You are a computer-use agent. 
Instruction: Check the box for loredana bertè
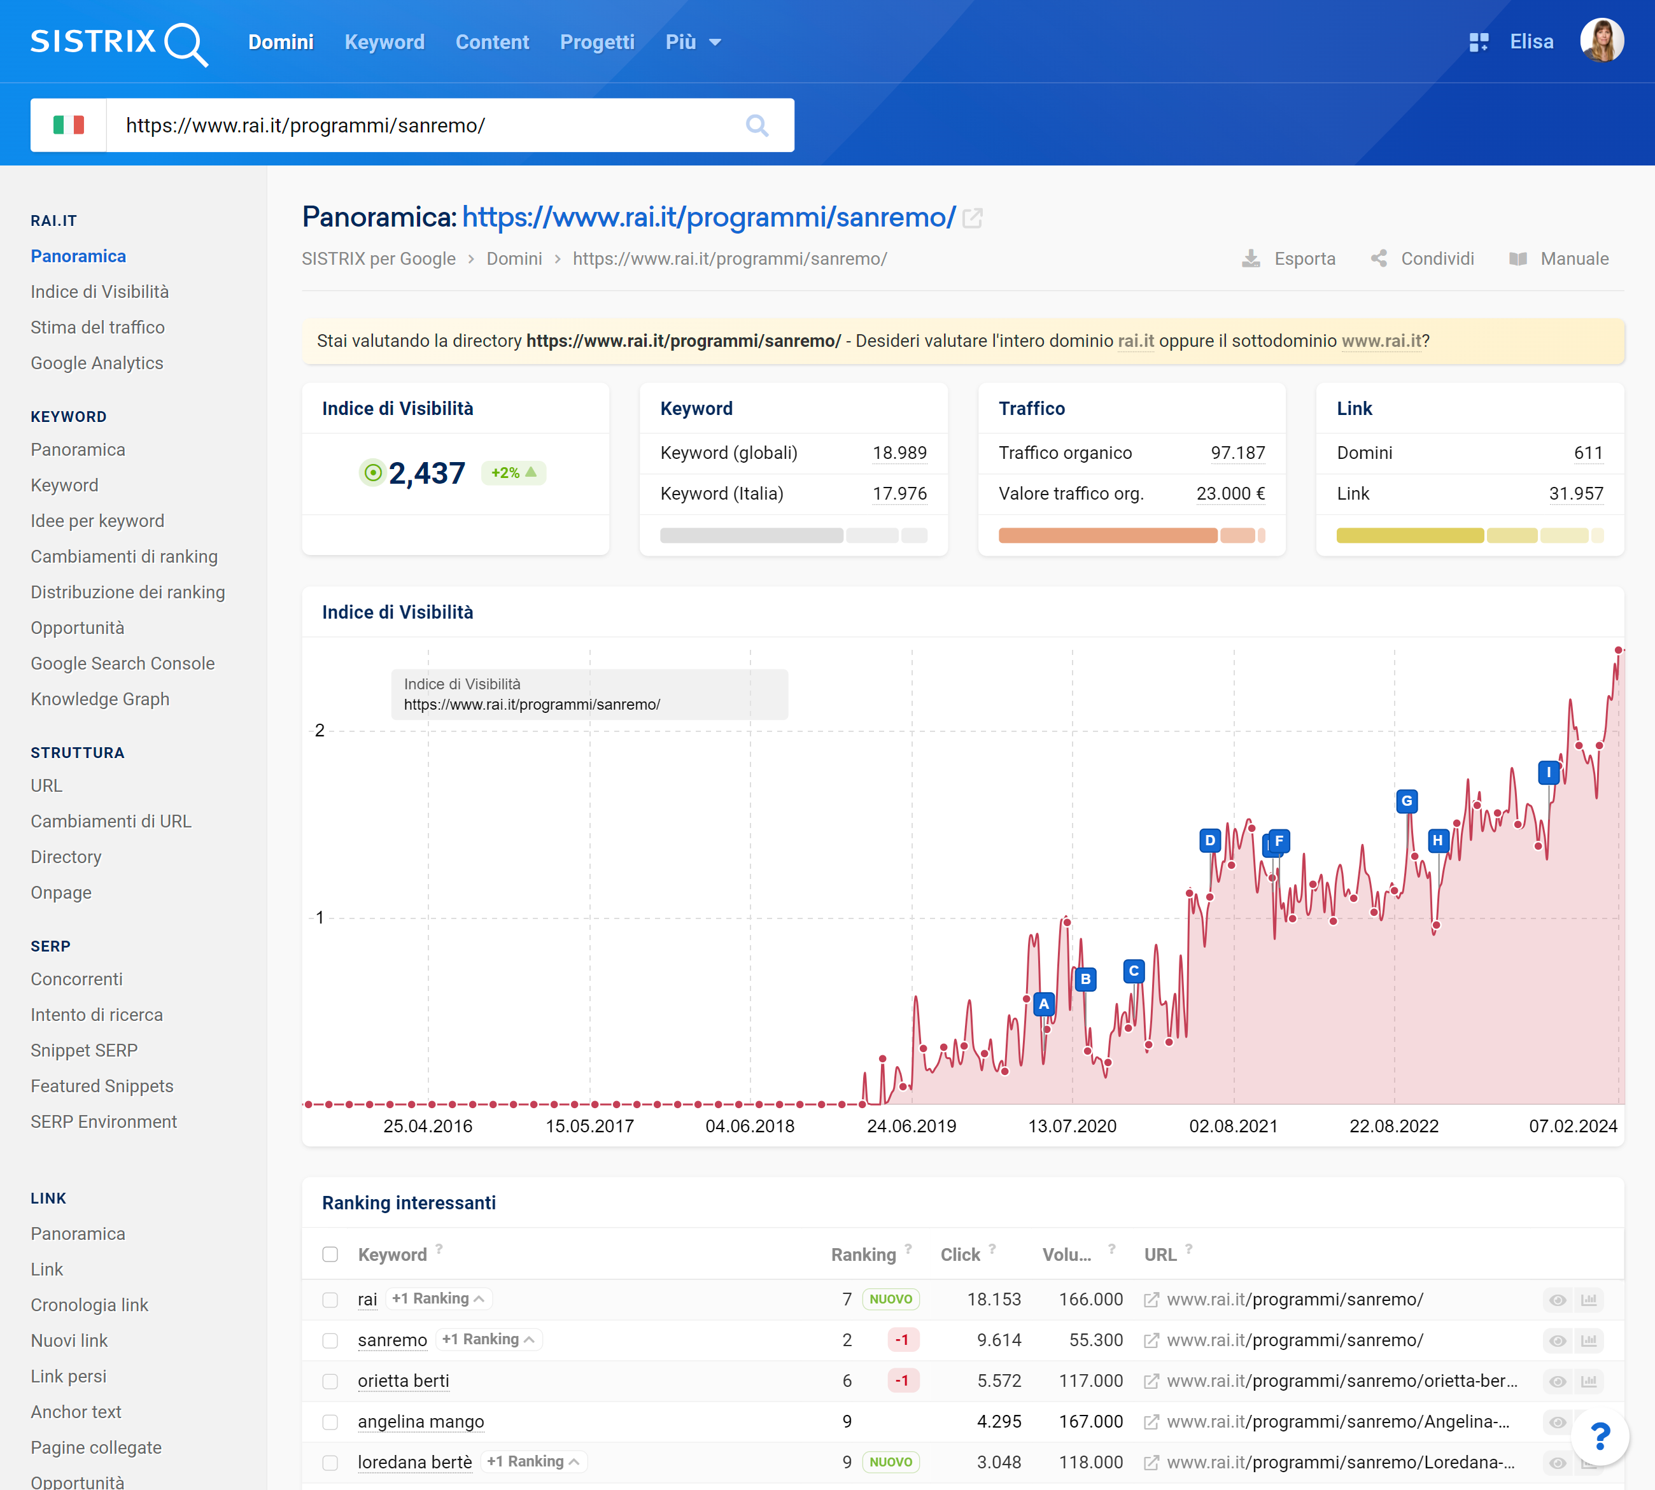point(330,1463)
